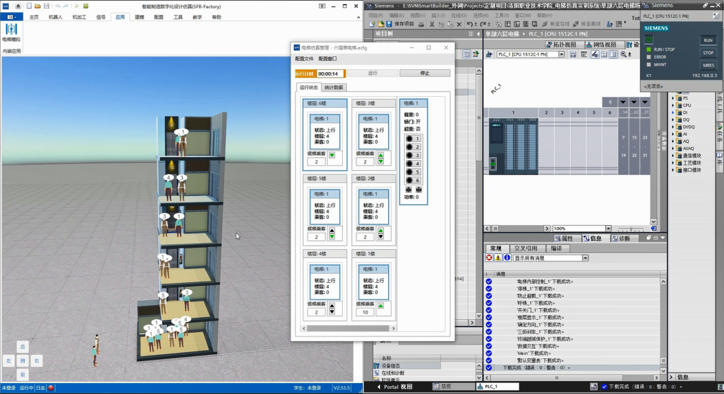Open the 在线(O) menu in TIA Portal

(x=459, y=16)
